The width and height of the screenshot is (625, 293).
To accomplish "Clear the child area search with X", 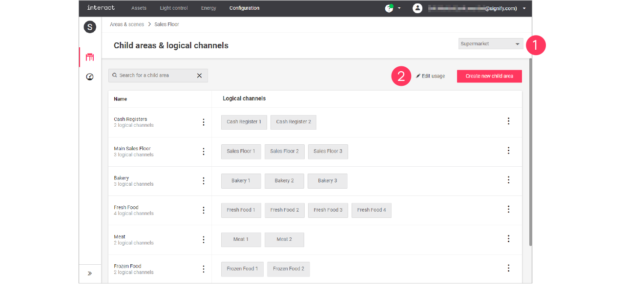I will click(199, 76).
